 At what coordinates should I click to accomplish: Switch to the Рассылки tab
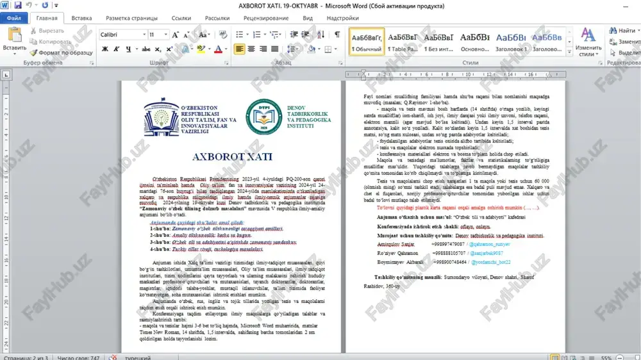coord(217,18)
